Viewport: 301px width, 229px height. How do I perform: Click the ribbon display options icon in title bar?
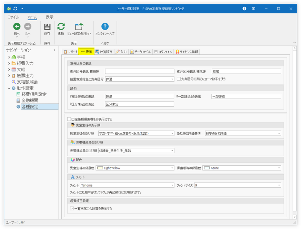[253, 9]
